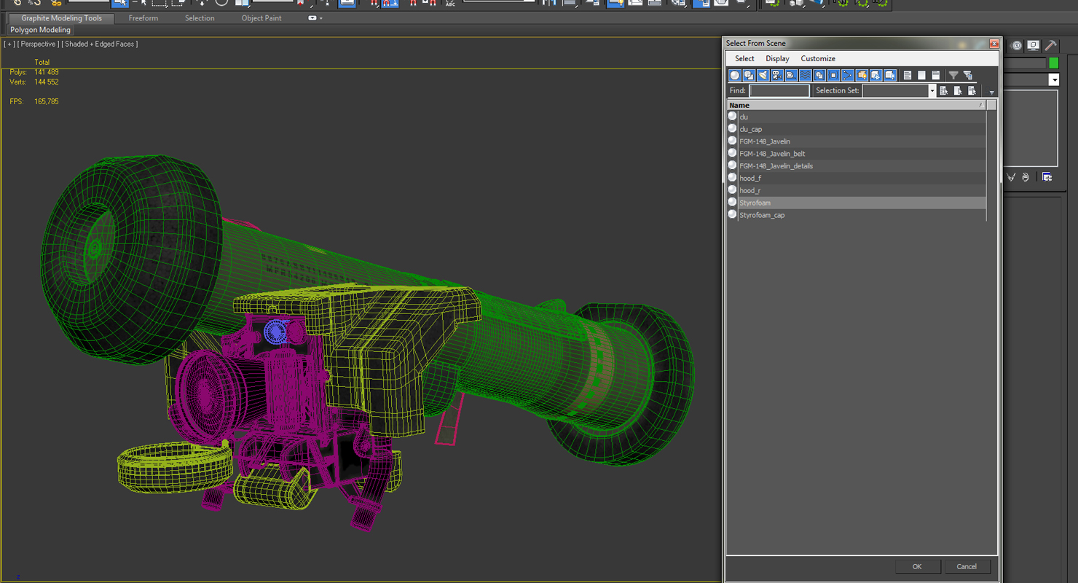This screenshot has width=1078, height=583.
Task: Toggle Display Shapes filter button
Action: [749, 75]
